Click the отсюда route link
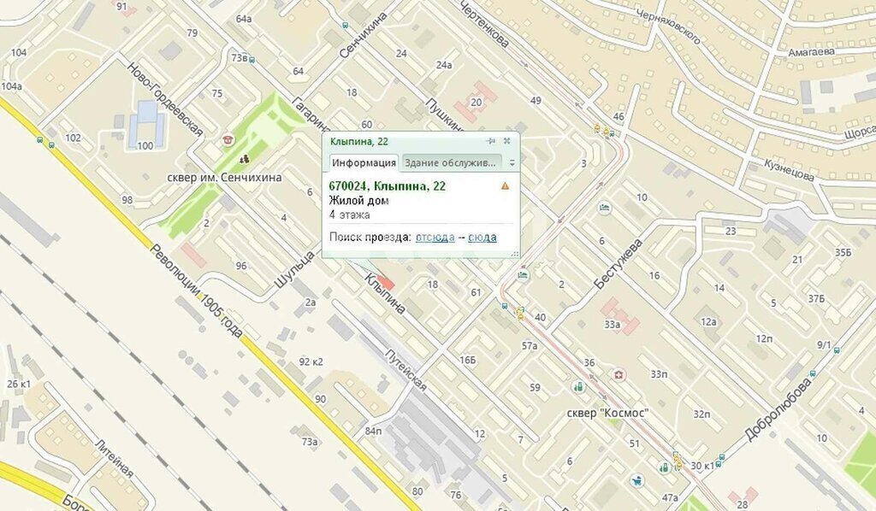Image resolution: width=876 pixels, height=511 pixels. (435, 237)
